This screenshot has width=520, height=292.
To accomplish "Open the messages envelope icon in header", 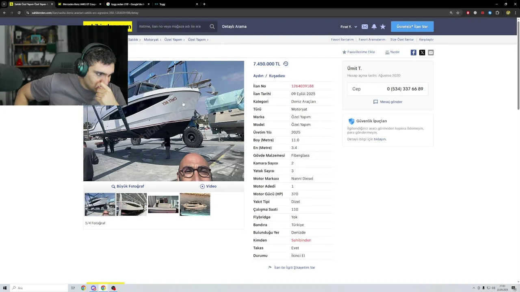I will (x=365, y=27).
